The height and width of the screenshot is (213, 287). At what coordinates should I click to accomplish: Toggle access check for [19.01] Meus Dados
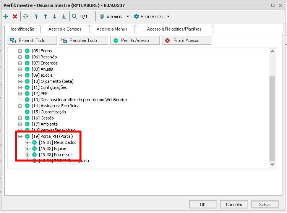pos(34,142)
